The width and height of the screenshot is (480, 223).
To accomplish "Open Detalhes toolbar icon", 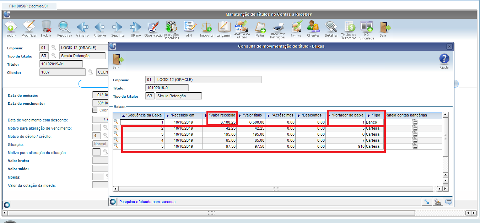I will point(331,27).
